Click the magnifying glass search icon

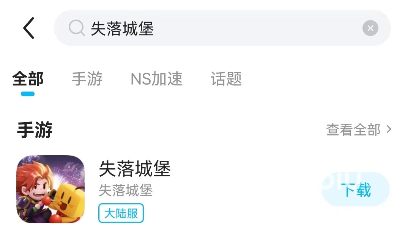(x=76, y=28)
